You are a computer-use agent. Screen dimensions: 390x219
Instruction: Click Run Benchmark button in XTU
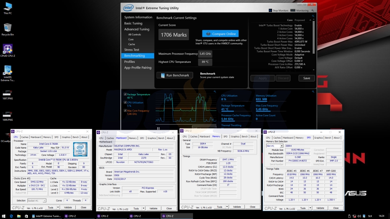pos(174,75)
